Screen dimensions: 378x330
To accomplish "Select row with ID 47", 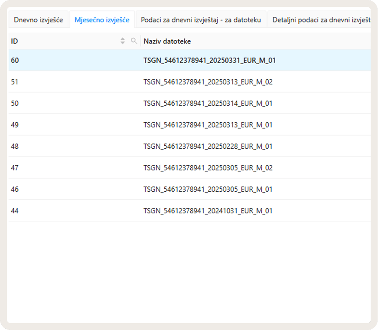I will [190, 167].
